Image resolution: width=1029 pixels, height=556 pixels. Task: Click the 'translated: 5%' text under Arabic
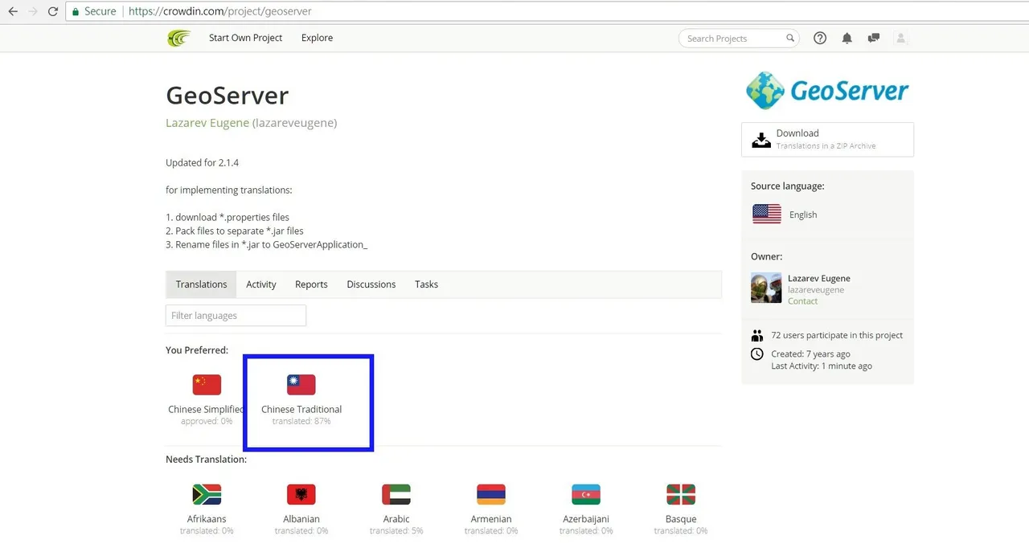pos(396,531)
